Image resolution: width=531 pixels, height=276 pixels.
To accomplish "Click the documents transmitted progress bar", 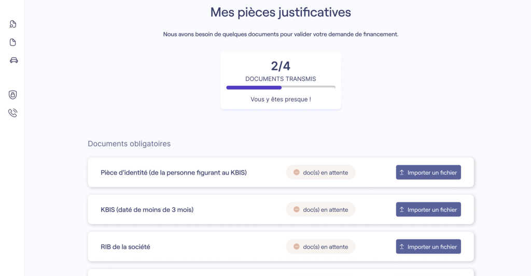I will point(281,88).
